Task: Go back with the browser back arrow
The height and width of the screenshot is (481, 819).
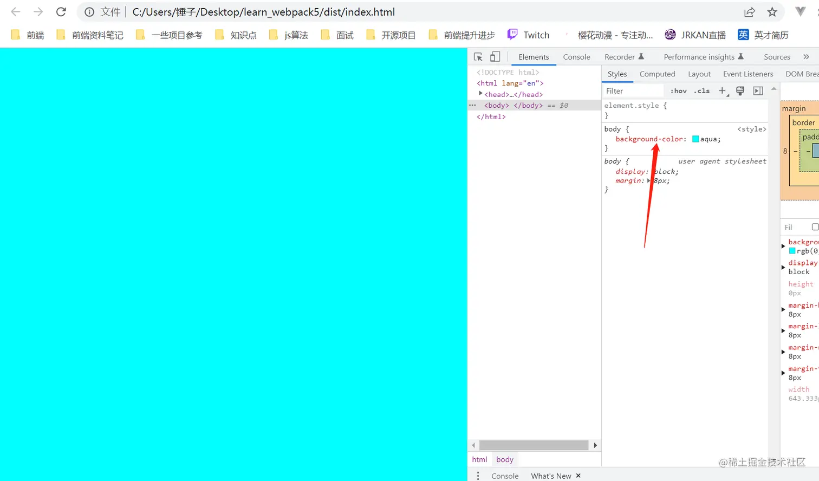Action: pos(15,12)
